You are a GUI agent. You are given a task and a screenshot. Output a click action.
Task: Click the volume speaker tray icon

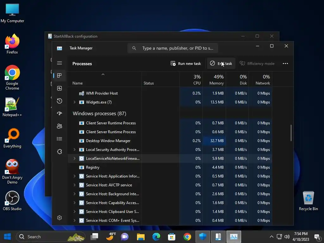287,237
